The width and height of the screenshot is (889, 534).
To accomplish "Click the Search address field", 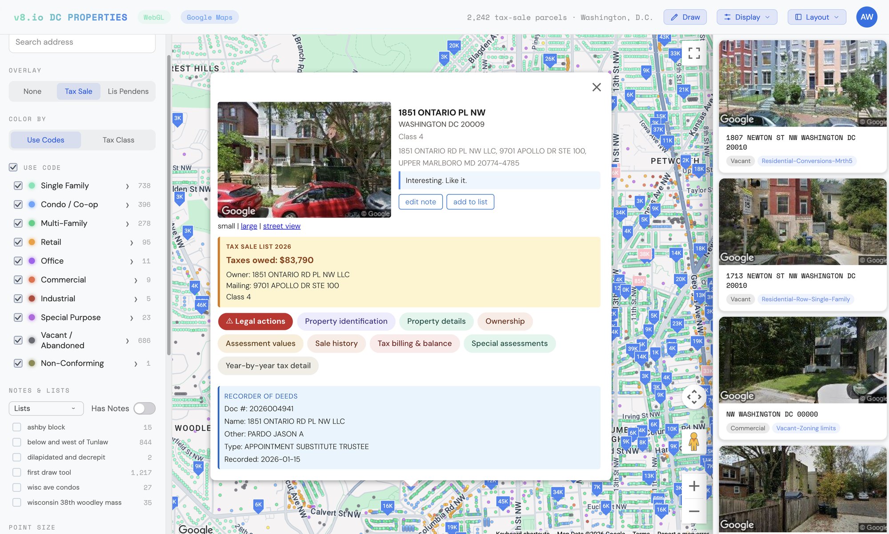I will click(x=82, y=42).
